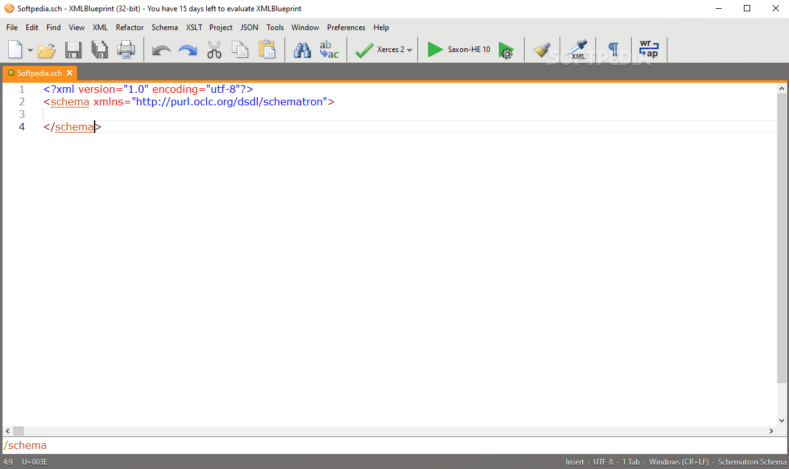Undo the last edit

(x=161, y=50)
